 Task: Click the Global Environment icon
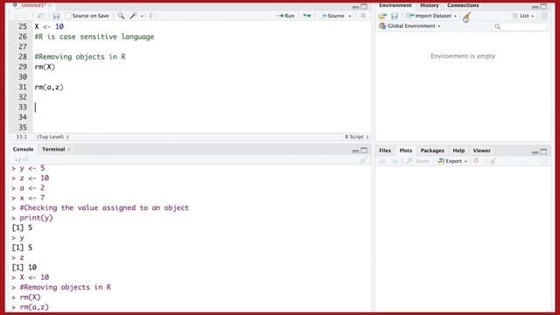tap(382, 26)
